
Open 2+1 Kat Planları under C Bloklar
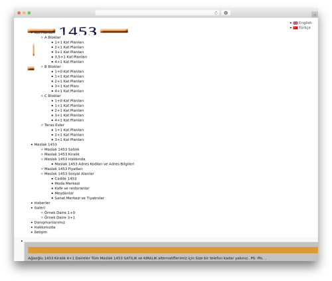tap(69, 110)
